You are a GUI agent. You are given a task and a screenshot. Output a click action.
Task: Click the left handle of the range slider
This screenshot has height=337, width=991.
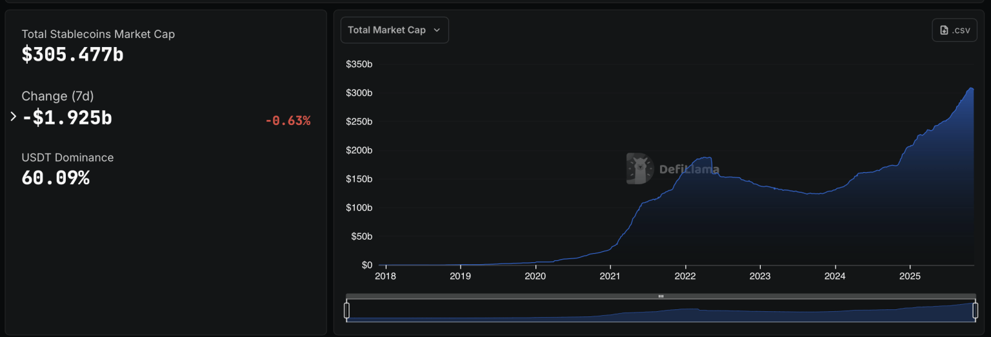pyautogui.click(x=346, y=311)
